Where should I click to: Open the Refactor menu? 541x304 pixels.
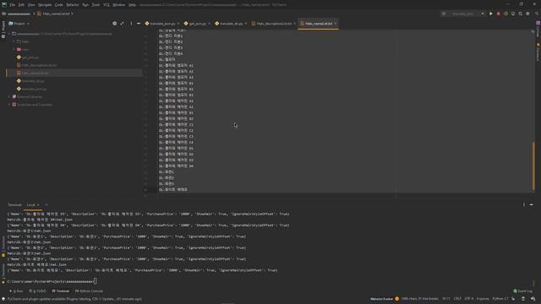point(73,5)
